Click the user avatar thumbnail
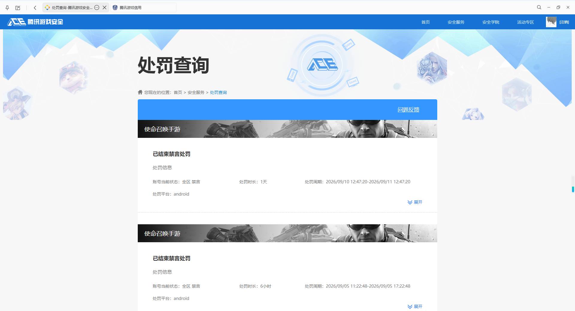The width and height of the screenshot is (575, 311). (x=551, y=22)
